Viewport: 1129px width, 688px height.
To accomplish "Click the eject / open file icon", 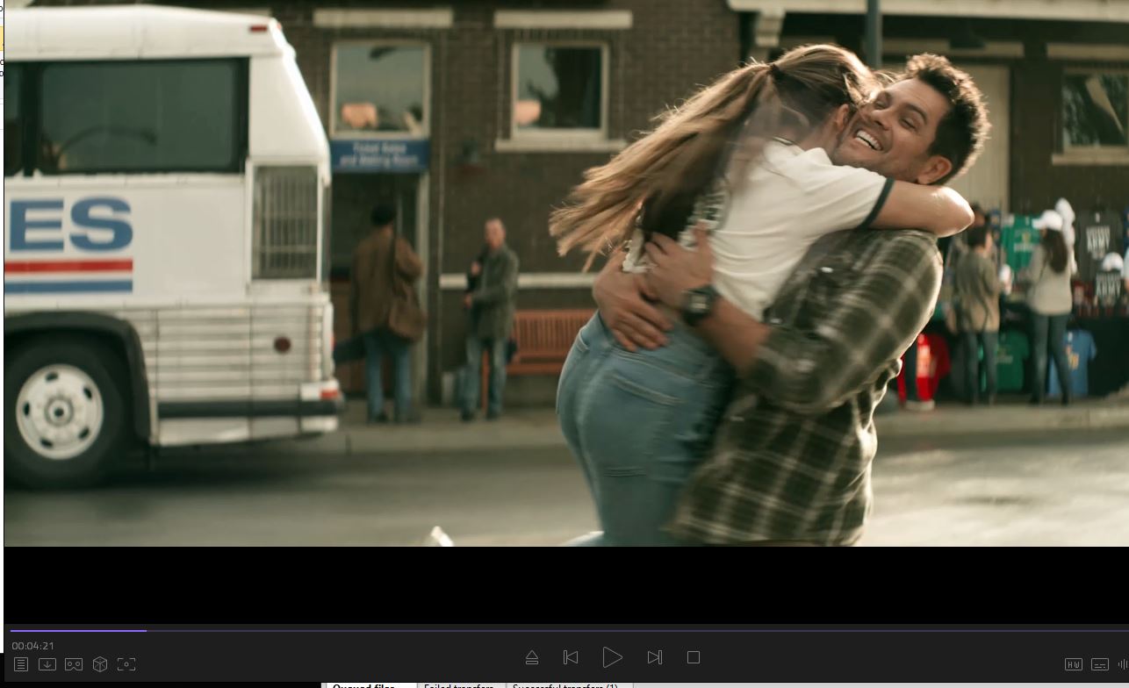I will [x=531, y=657].
